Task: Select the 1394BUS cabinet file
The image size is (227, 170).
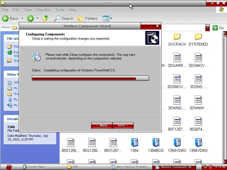Action: tap(156, 143)
